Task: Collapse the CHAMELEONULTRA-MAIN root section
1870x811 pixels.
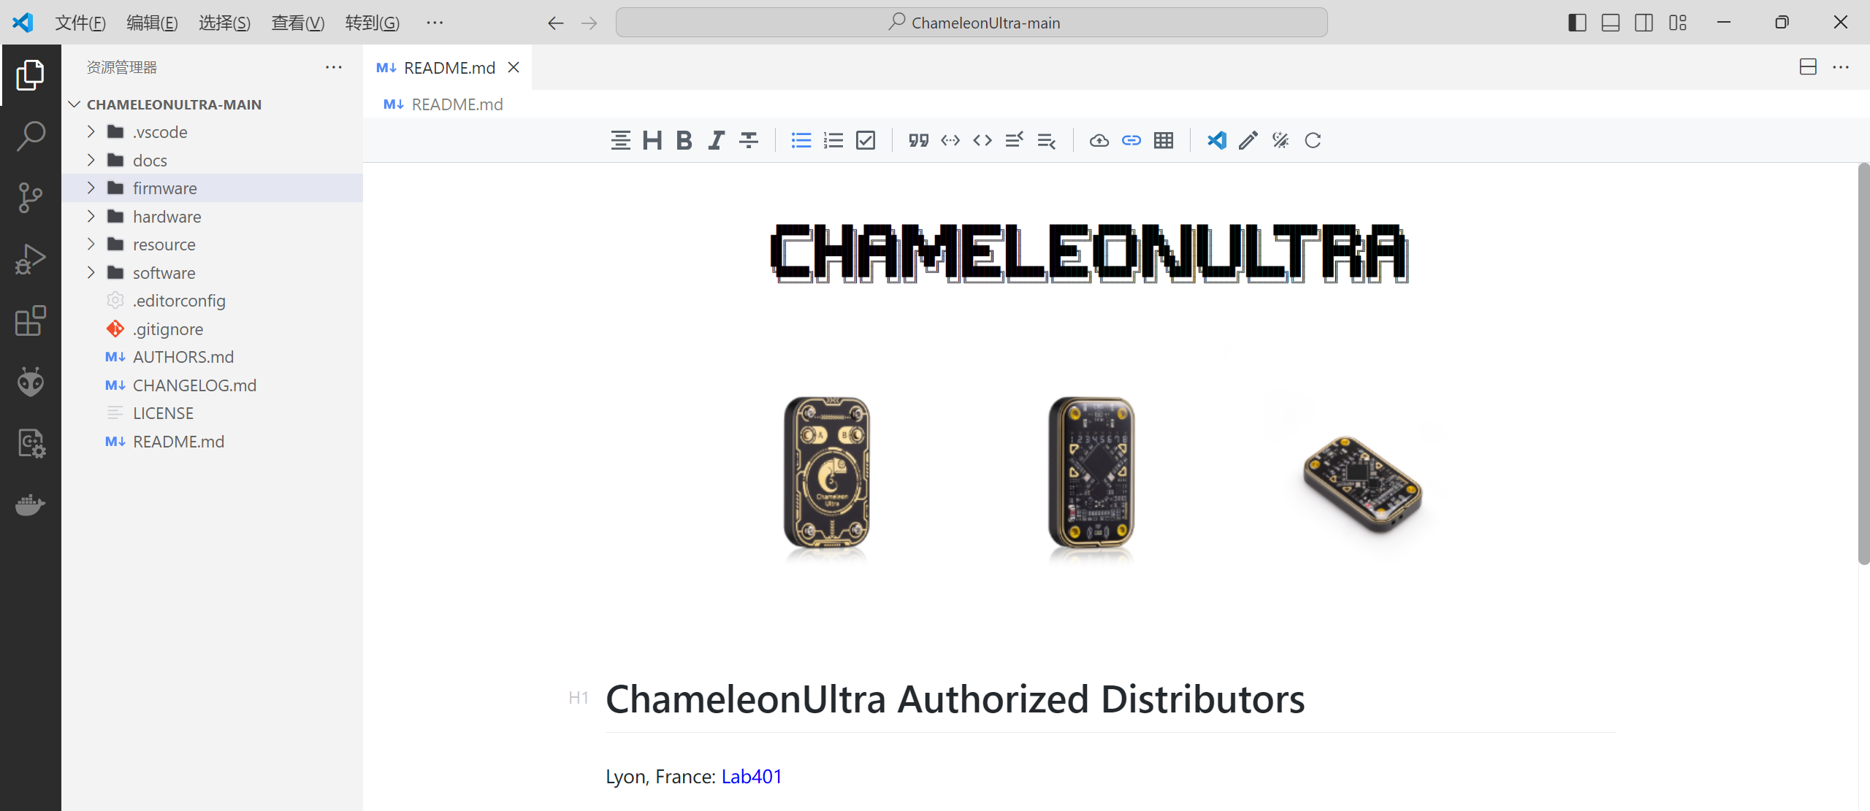Action: (75, 104)
